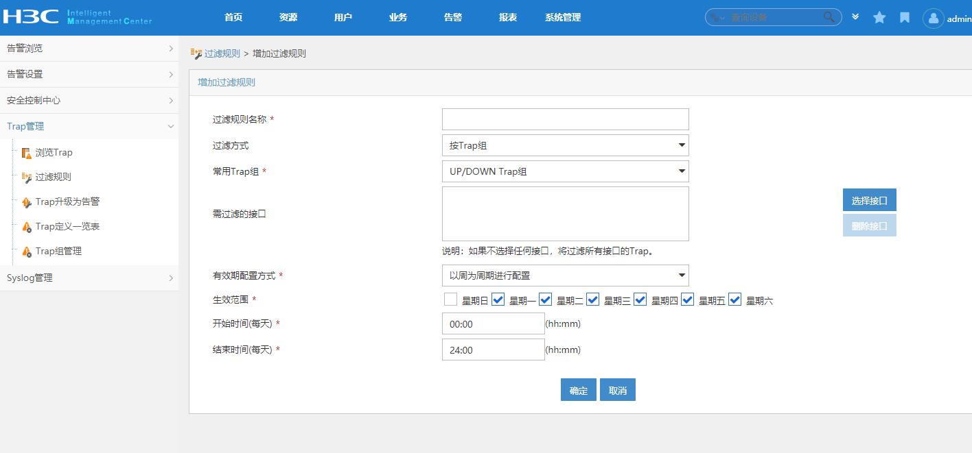Enable the 星期日 checkbox
The height and width of the screenshot is (453, 972).
(x=450, y=299)
